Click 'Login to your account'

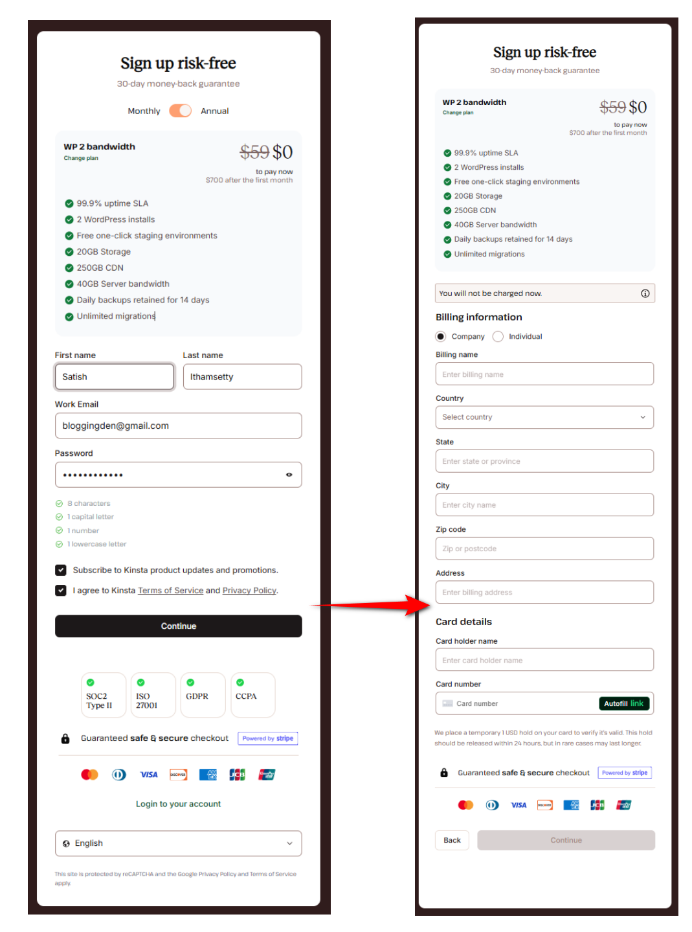178,804
